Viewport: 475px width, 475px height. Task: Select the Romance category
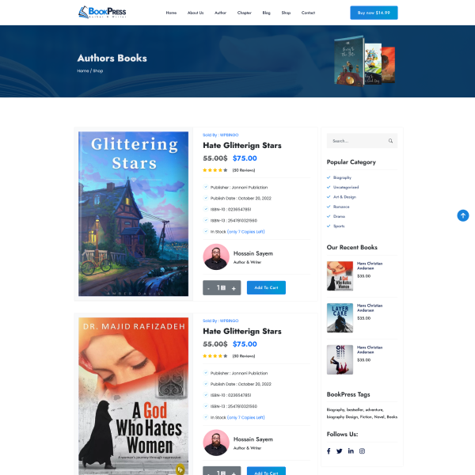coord(341,207)
